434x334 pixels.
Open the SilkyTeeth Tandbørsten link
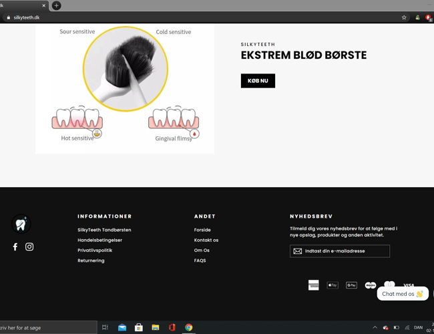coord(104,230)
